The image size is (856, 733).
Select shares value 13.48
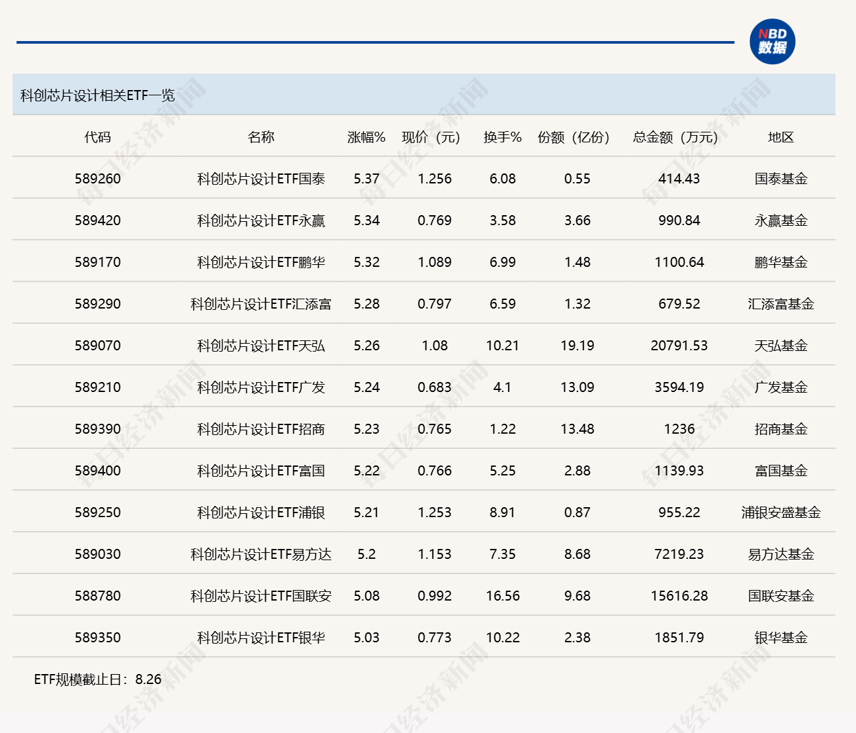578,429
